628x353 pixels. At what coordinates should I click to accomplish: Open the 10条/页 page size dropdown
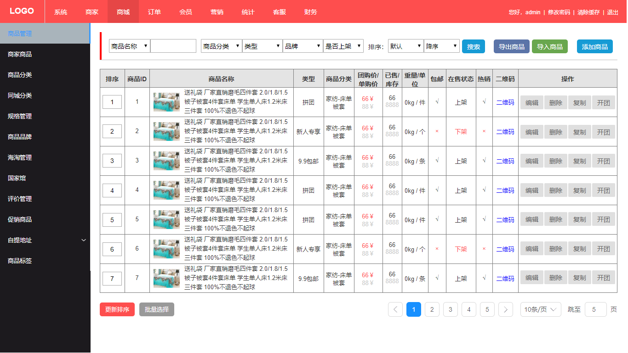click(541, 309)
